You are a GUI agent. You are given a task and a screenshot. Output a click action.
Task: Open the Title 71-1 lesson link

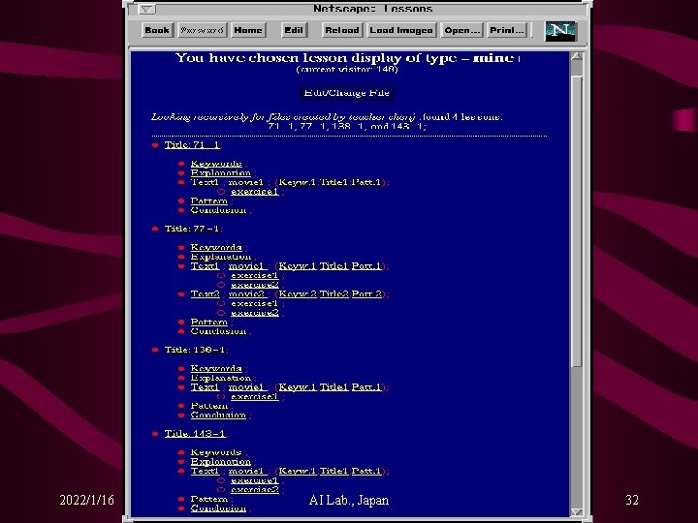192,145
